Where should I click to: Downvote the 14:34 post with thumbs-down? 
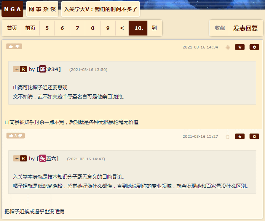pos(18,47)
